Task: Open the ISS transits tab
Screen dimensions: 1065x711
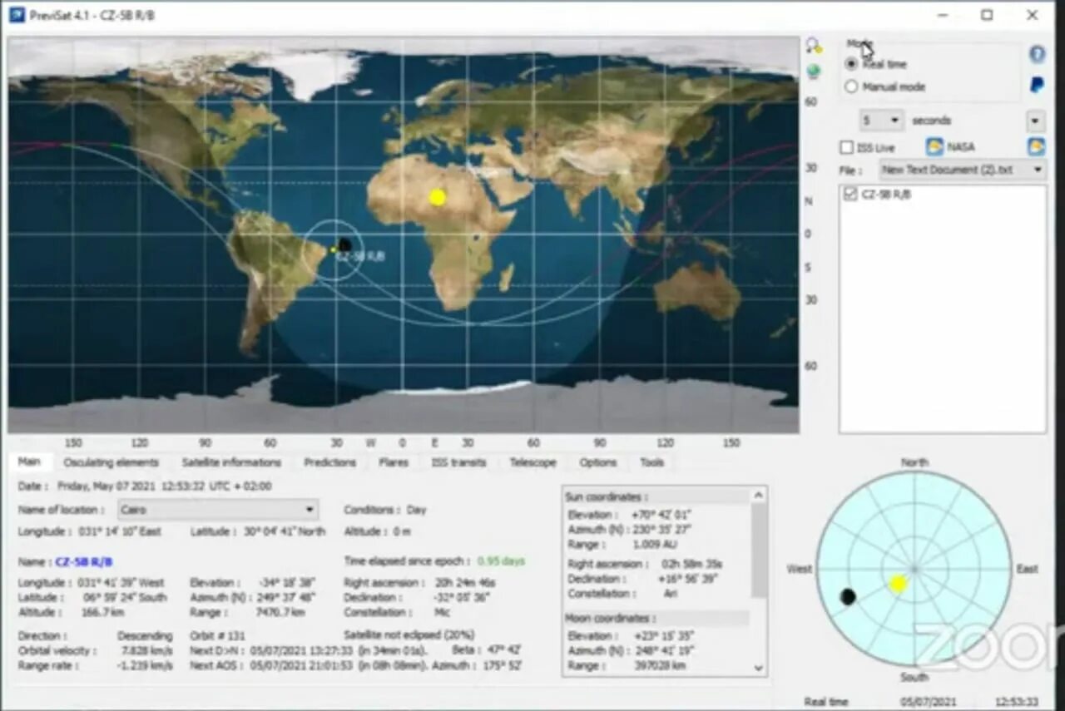Action: click(458, 462)
